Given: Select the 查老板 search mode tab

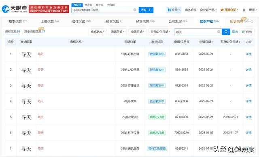Looking at the screenshot, I should [x=88, y=5].
